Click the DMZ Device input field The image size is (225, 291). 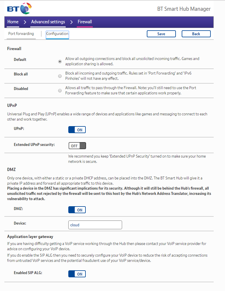tap(95, 225)
